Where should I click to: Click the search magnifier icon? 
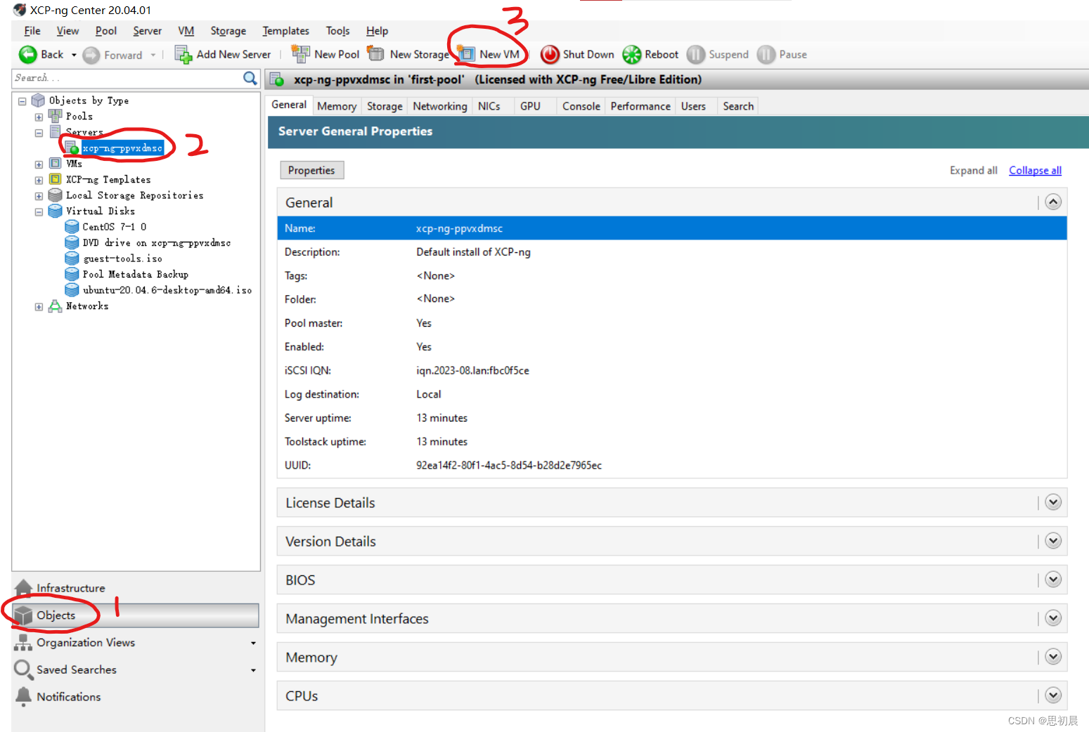pos(250,78)
